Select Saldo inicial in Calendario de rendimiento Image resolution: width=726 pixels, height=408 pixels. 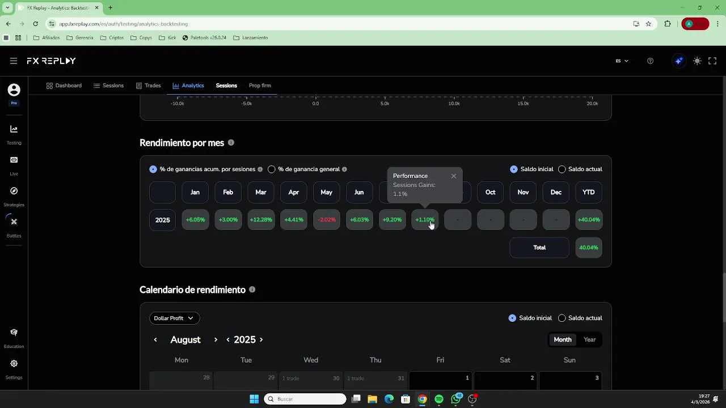tap(513, 318)
